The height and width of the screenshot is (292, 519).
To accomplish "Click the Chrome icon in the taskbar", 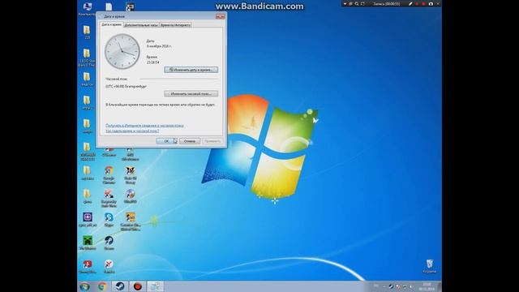I will (x=102, y=286).
